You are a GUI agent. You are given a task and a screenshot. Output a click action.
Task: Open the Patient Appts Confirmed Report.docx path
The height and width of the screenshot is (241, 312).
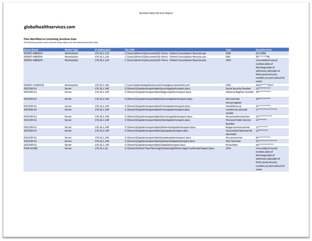coord(169,148)
